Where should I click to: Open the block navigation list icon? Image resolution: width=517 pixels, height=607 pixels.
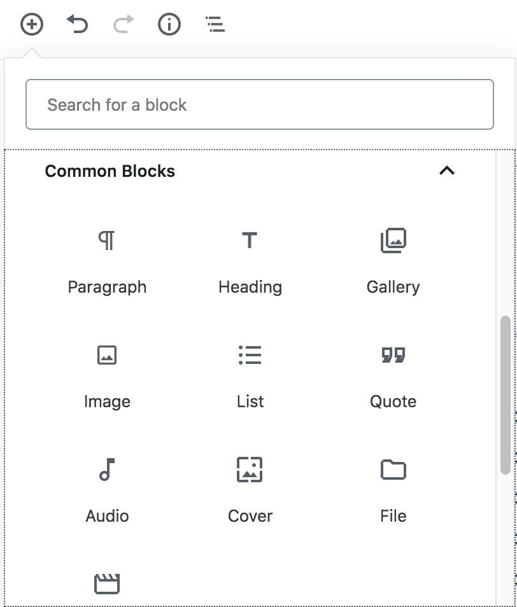click(215, 25)
